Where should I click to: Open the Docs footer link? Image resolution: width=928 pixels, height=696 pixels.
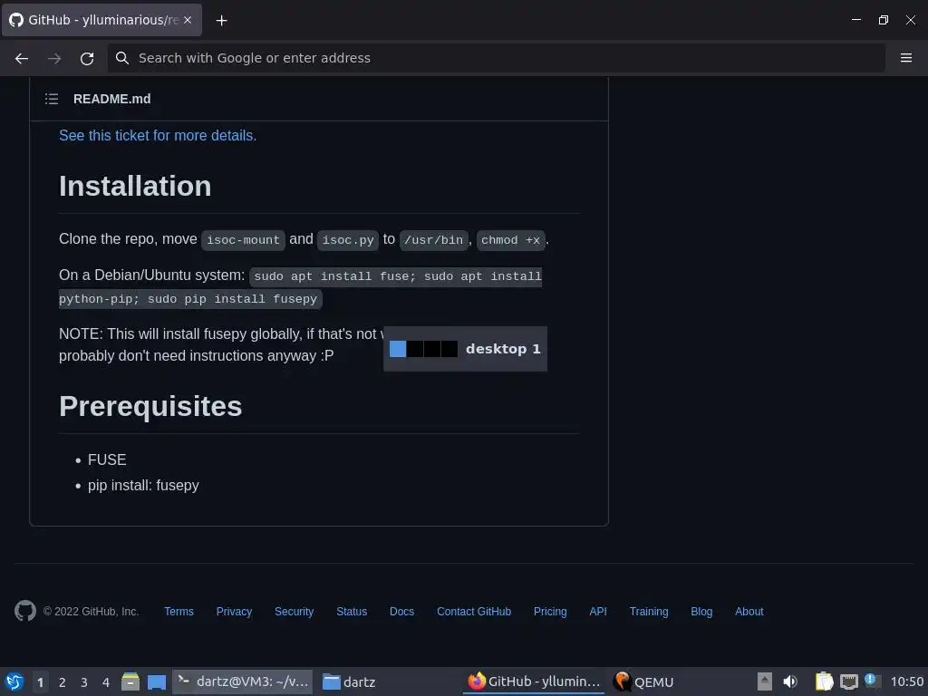[x=401, y=612]
